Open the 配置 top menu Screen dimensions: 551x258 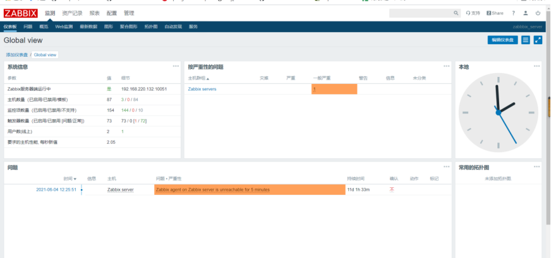[x=111, y=13]
